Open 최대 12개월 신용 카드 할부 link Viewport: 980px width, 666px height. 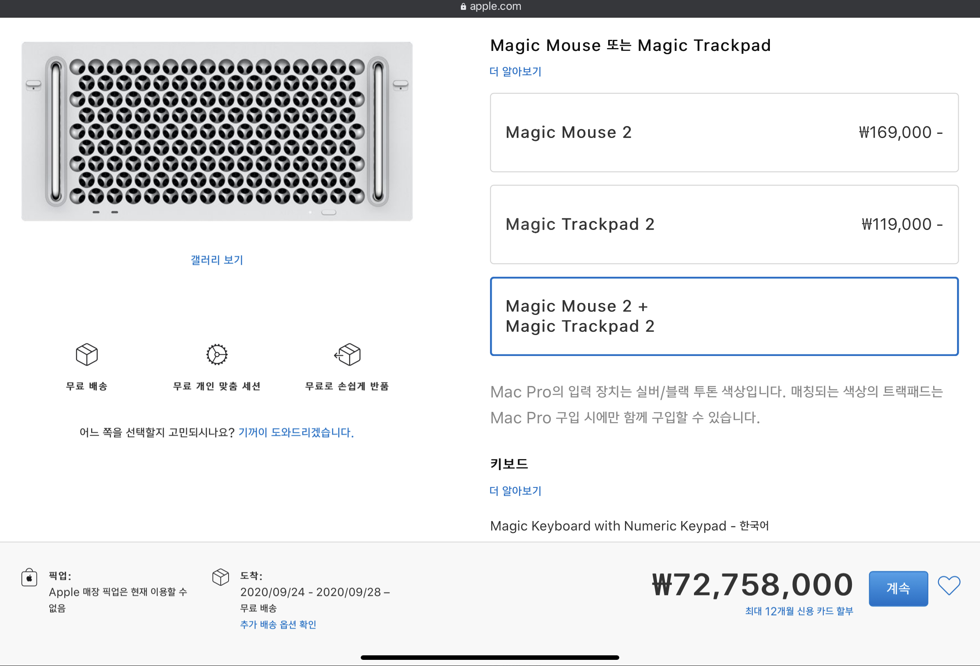coord(799,611)
